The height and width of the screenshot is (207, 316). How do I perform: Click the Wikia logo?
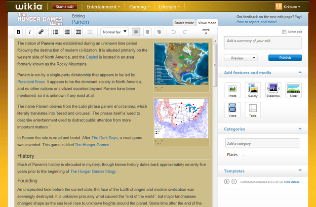(x=29, y=6)
